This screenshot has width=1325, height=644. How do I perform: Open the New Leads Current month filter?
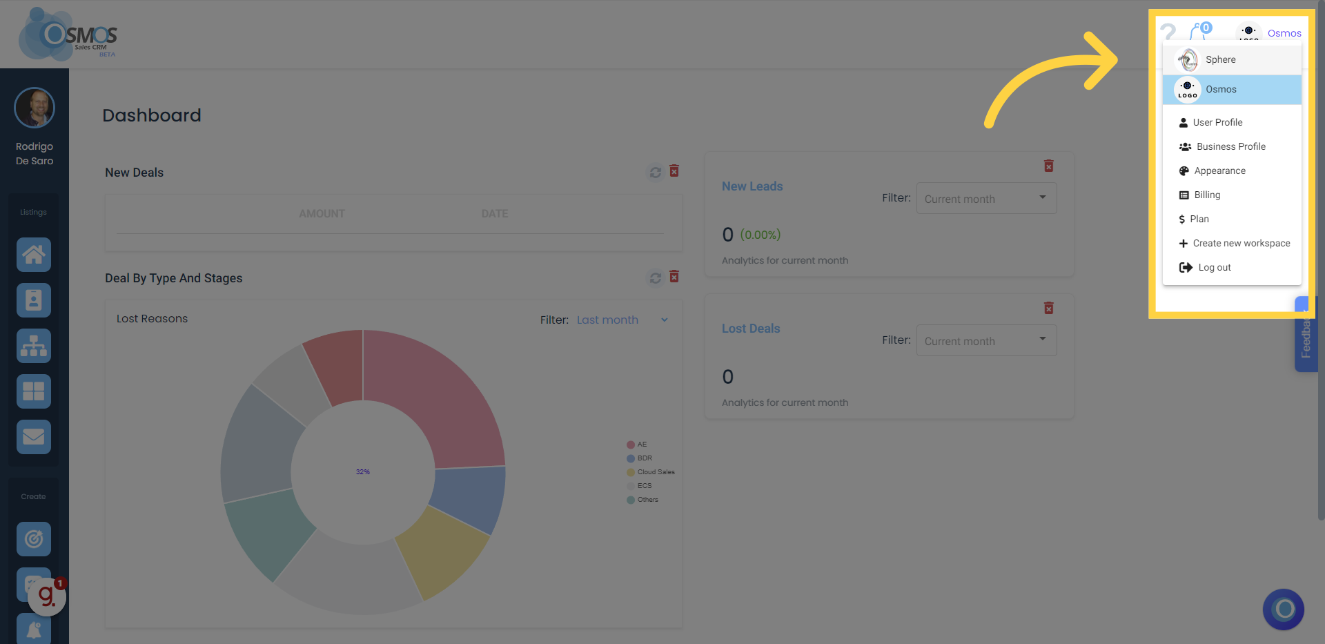(986, 198)
